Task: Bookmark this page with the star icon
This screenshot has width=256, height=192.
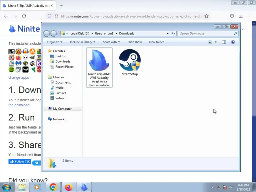Action: 206,16
